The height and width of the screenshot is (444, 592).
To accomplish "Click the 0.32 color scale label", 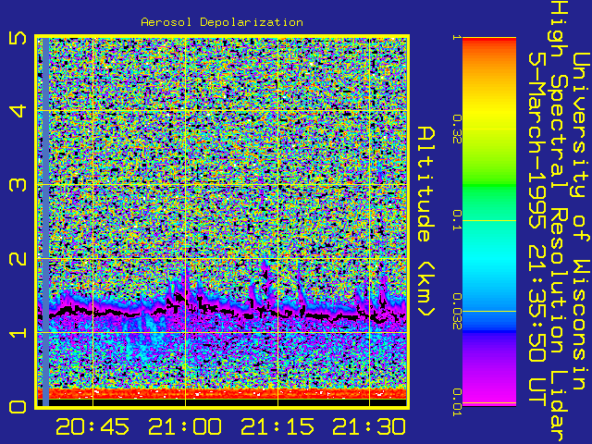I will tap(457, 129).
